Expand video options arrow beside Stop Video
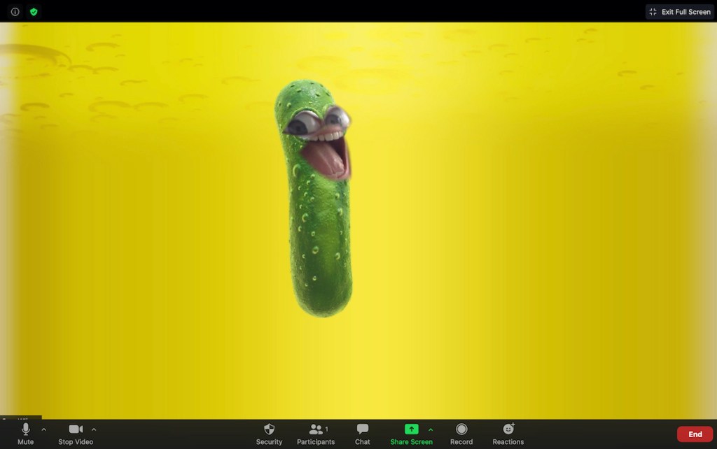This screenshot has height=449, width=717. pos(94,429)
